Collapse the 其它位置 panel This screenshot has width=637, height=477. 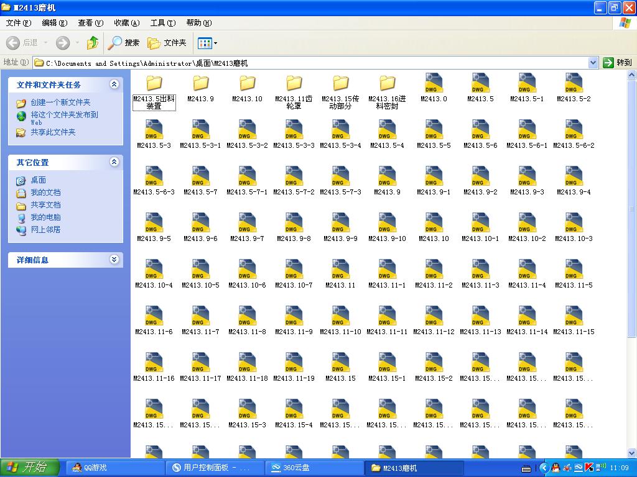(114, 162)
